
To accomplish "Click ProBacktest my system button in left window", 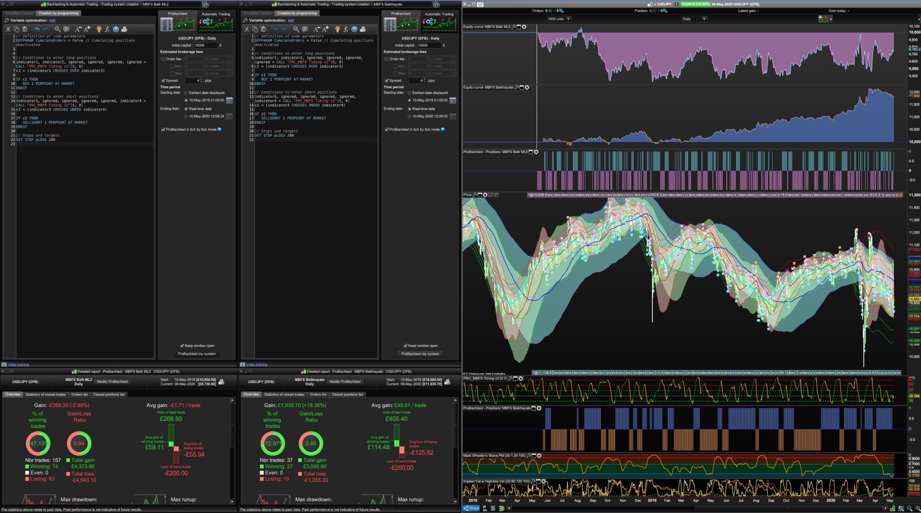I will point(197,354).
